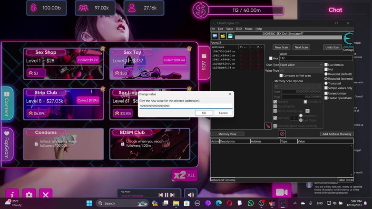
Task: Click the speaker volume button in game
Action: (191, 195)
